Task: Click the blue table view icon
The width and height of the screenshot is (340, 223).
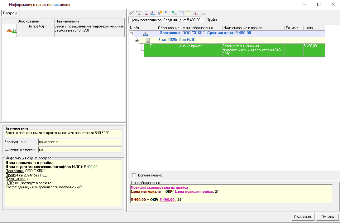Action: coord(181,13)
